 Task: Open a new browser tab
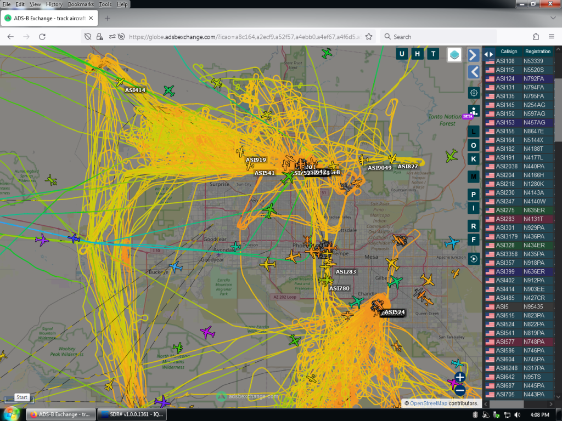[107, 18]
